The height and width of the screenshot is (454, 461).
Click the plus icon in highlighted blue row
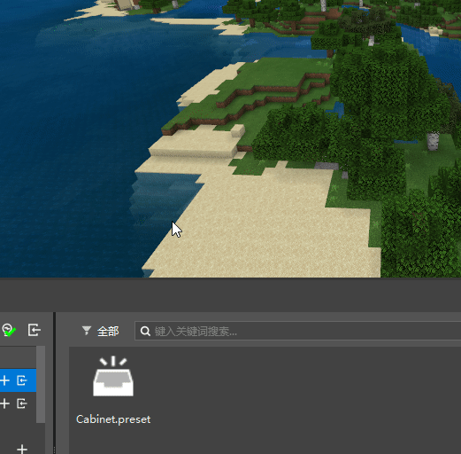pyautogui.click(x=4, y=380)
